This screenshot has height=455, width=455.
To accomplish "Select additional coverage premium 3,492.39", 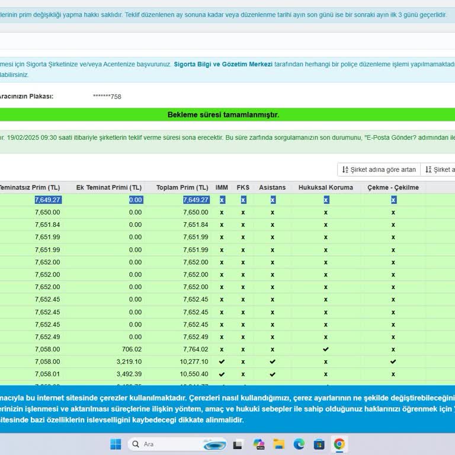I will point(129,374).
